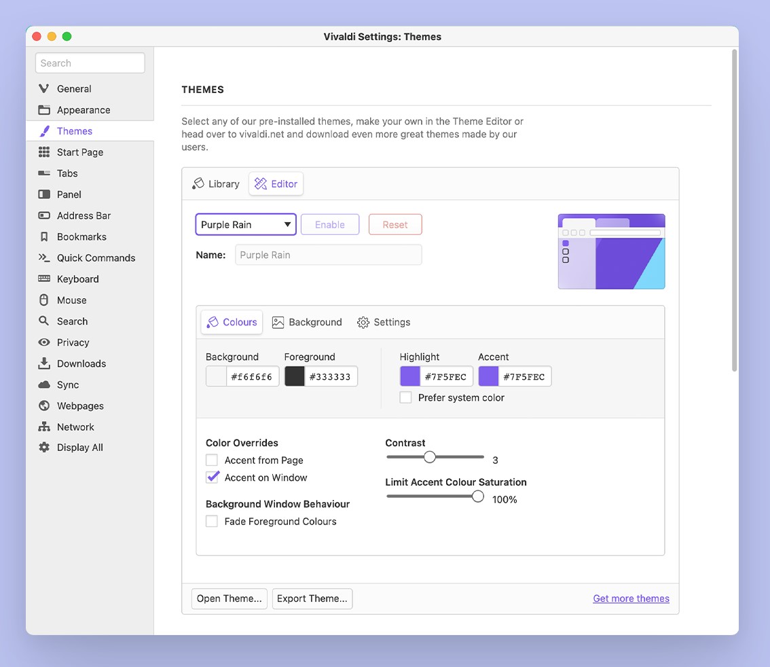Click the Bookmarks ribbon icon
The height and width of the screenshot is (667, 770).
[x=43, y=236]
